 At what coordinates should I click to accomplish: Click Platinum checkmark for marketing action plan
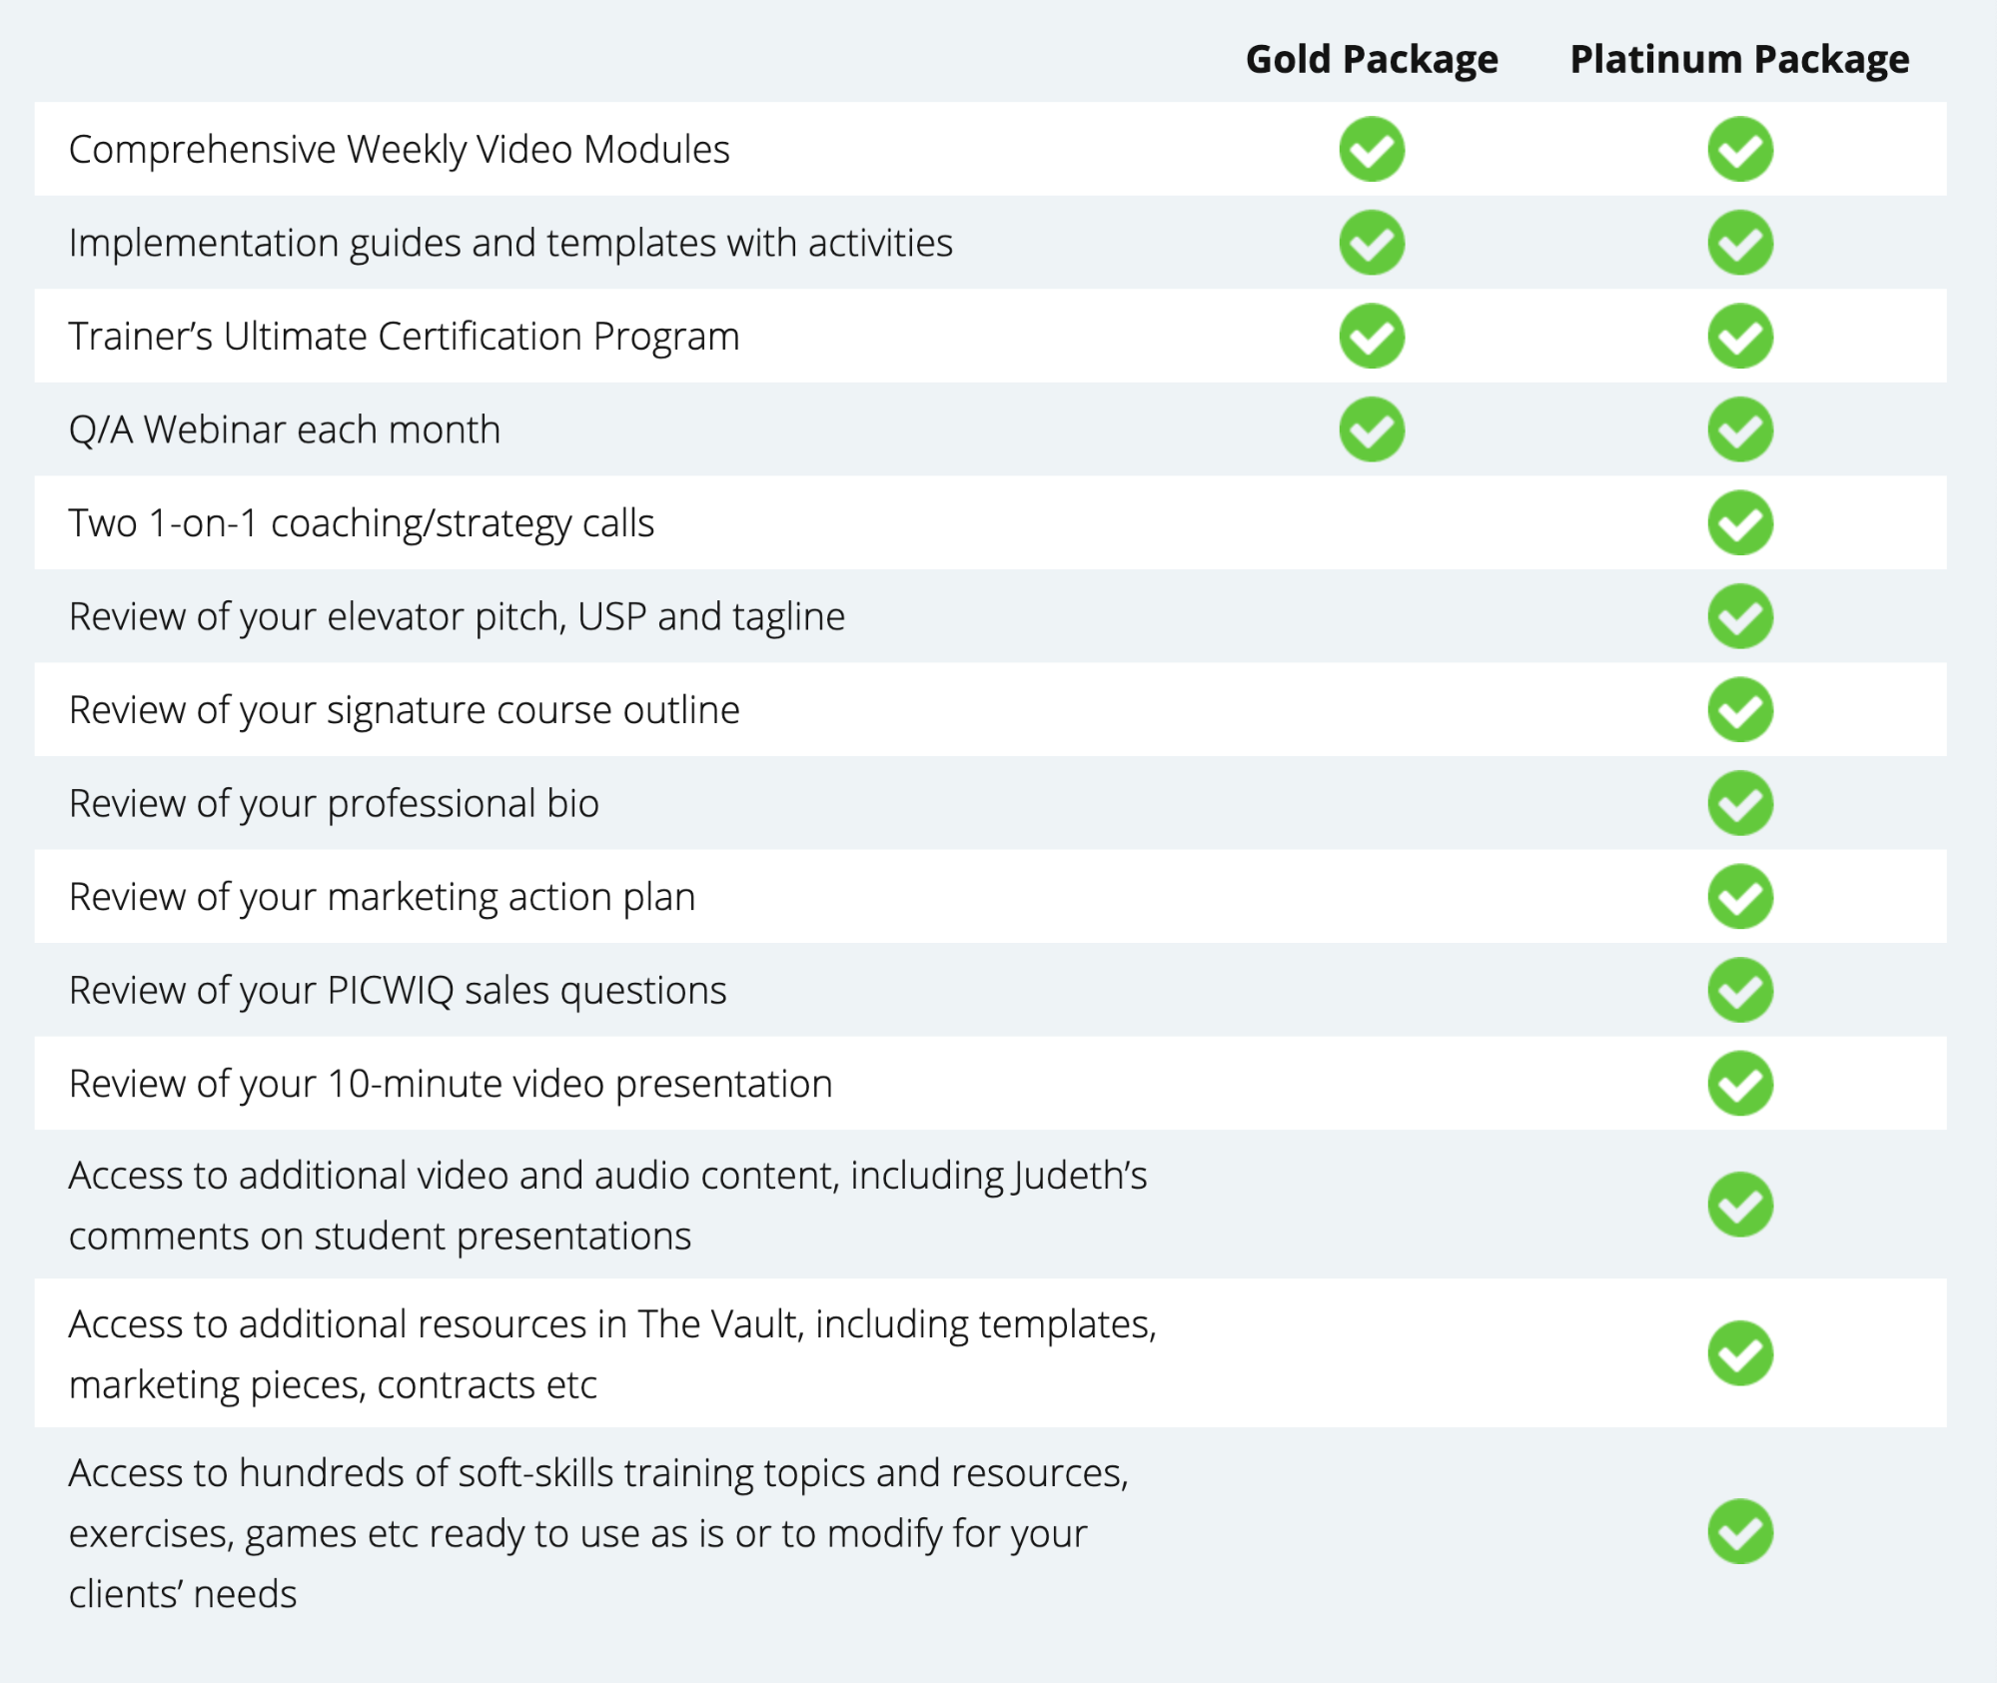(x=1740, y=896)
